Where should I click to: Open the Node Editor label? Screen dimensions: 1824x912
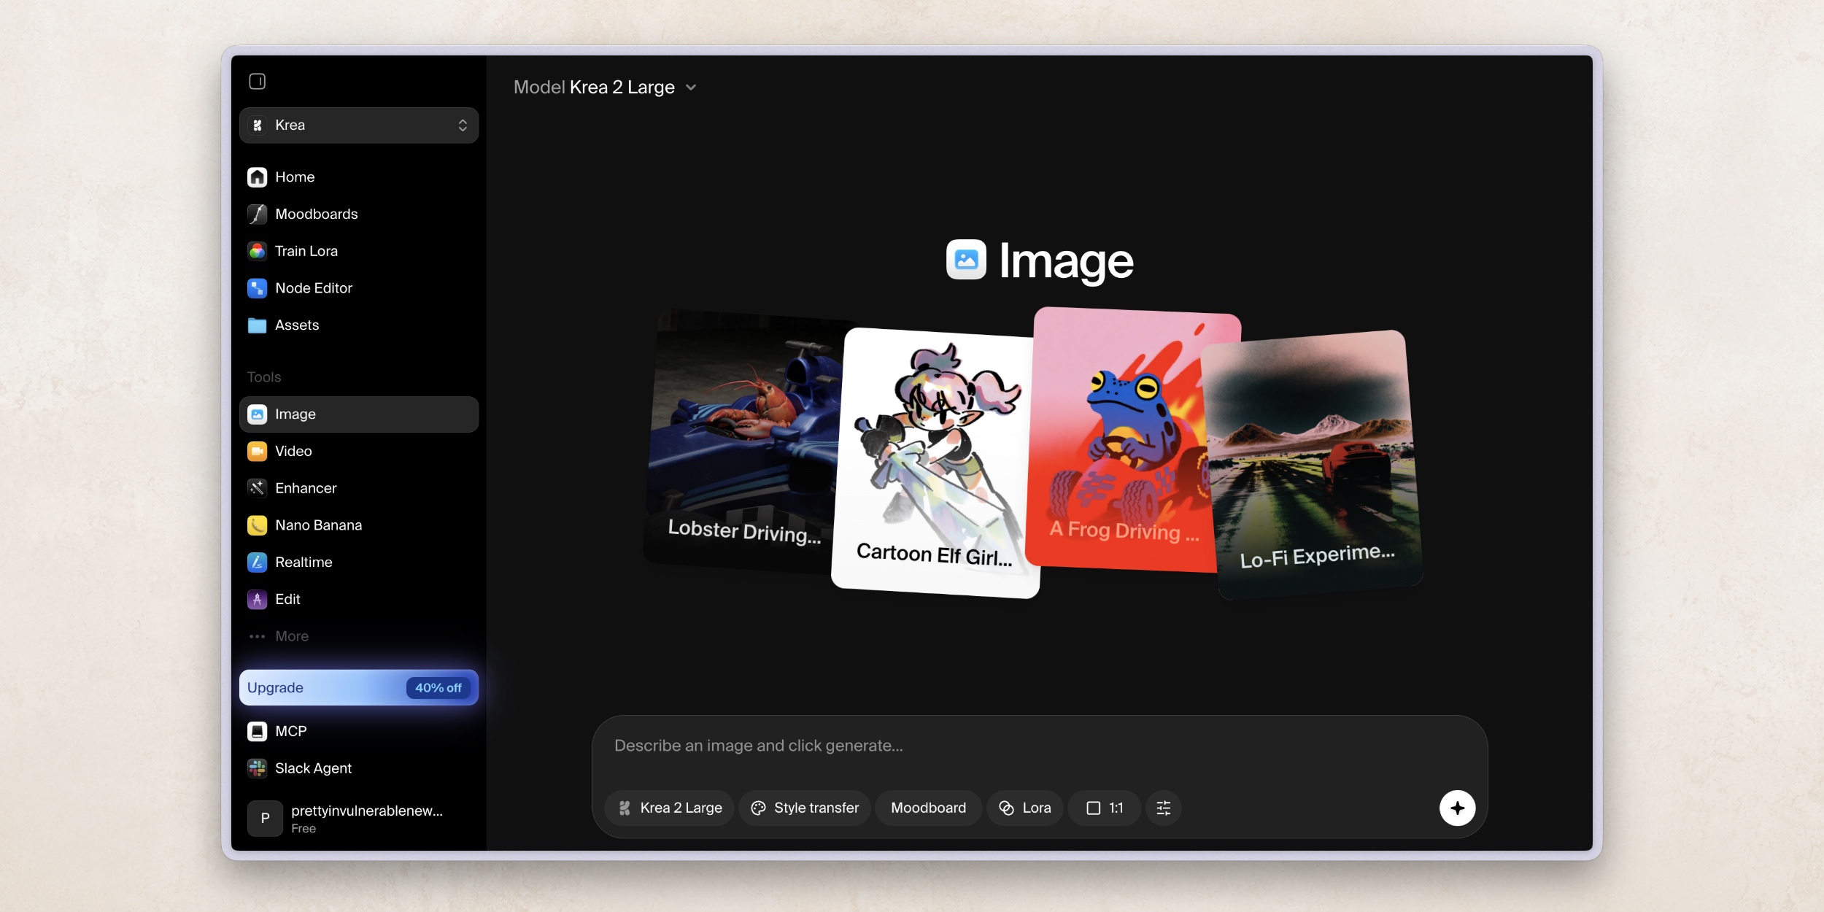[x=314, y=288]
